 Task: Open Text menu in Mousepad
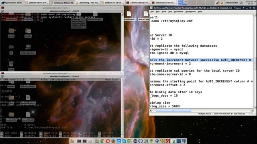click(x=170, y=12)
